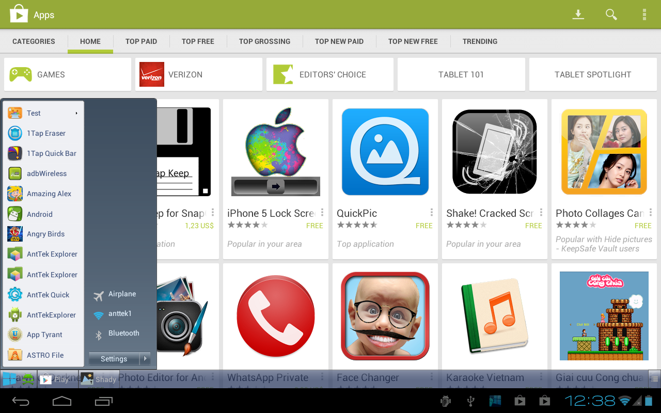
Task: Launch ASTRO File from start menu
Action: (43, 355)
